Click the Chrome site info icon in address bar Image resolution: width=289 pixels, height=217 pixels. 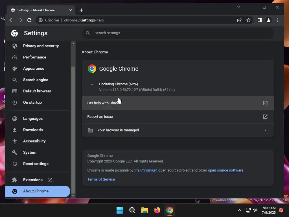(x=41, y=20)
